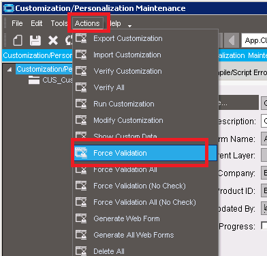Open the menu bar overflow dropdown arrow
Image resolution: width=267 pixels, height=256 pixels.
pyautogui.click(x=129, y=26)
